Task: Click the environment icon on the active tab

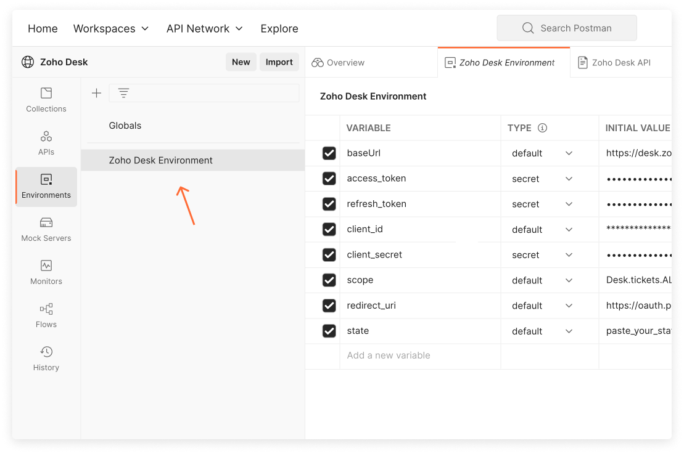Action: [x=450, y=63]
